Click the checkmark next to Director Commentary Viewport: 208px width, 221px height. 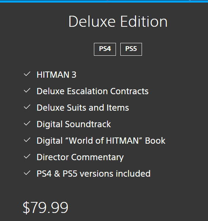[x=27, y=156]
